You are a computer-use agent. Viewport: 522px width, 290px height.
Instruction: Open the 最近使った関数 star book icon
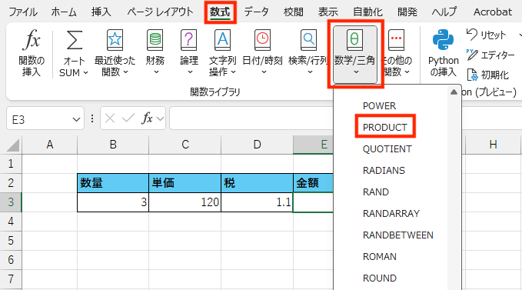[115, 40]
